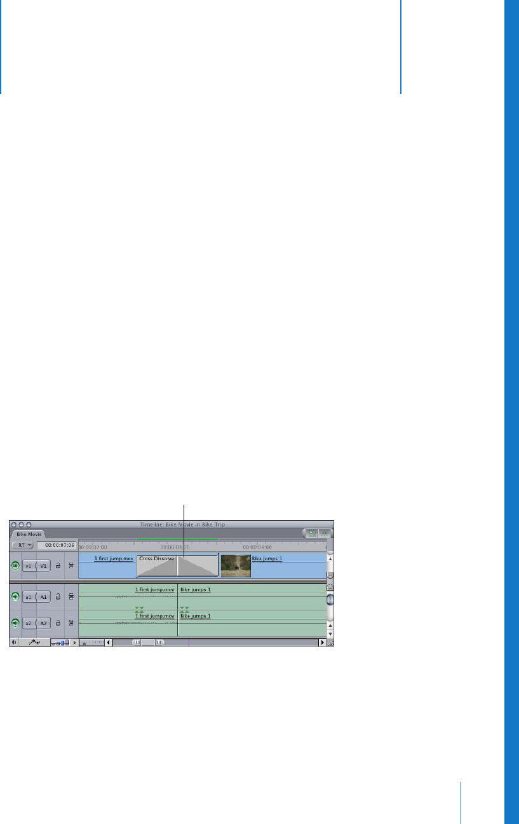Toggle Auto Select on track A2

71,623
